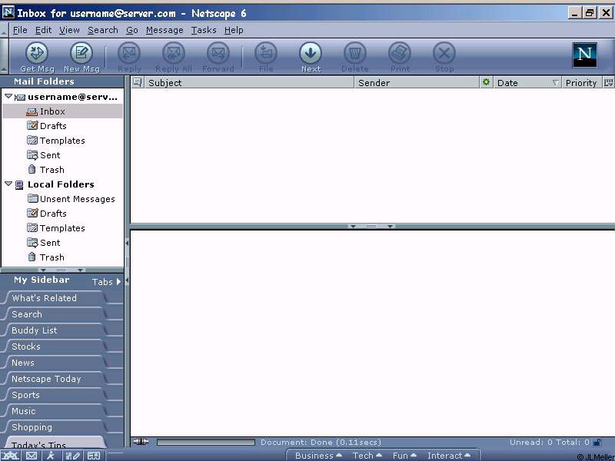Open What's Related sidebar tab

[55, 298]
